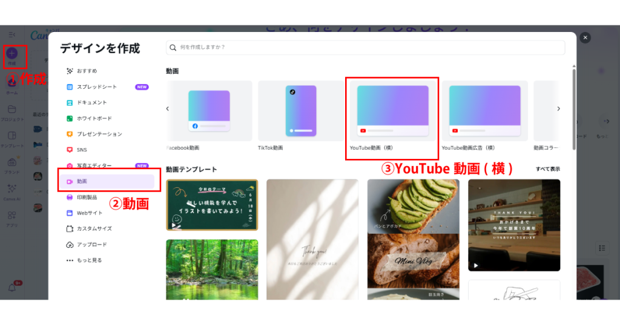
Task: Select the 動画 category item
Action: tap(107, 181)
